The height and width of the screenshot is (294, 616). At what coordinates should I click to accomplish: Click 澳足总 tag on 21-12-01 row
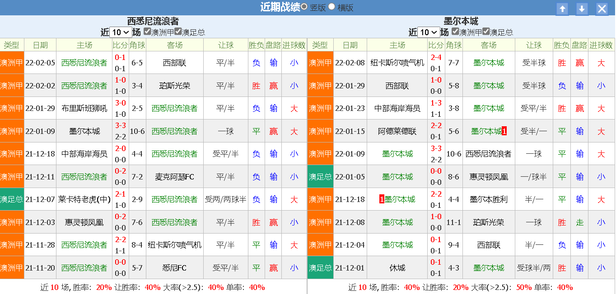(x=320, y=268)
